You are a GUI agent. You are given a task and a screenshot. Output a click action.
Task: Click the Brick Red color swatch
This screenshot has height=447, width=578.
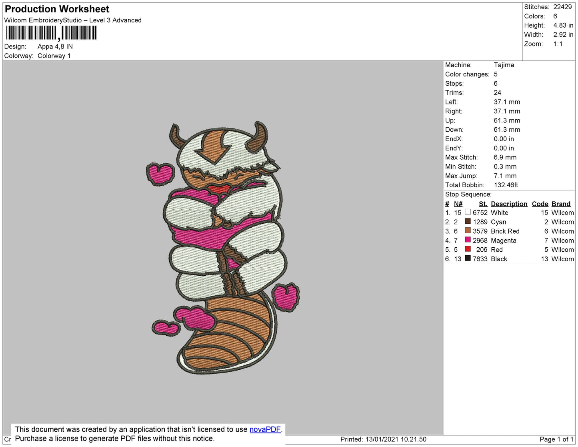coord(468,231)
